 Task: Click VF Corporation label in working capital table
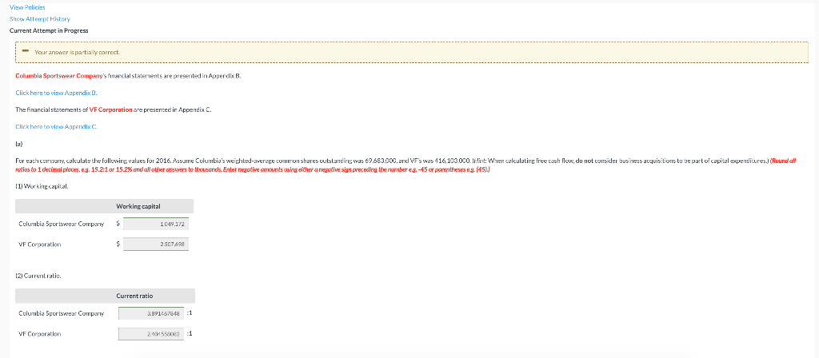click(40, 245)
